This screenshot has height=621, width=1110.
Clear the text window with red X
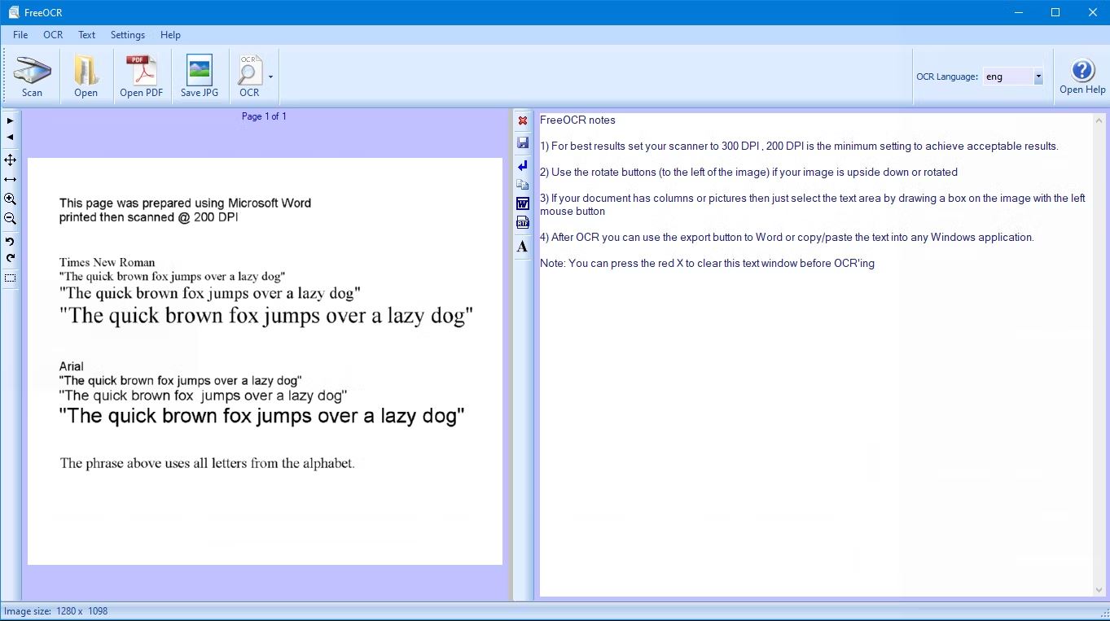pos(523,120)
